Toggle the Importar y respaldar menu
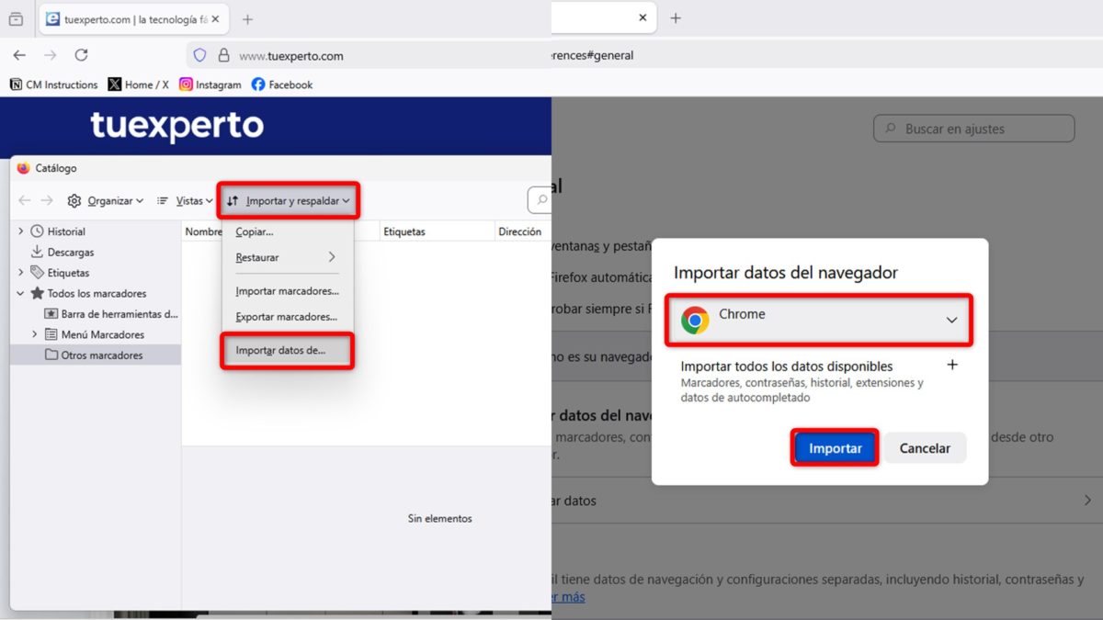Image resolution: width=1103 pixels, height=620 pixels. pos(288,200)
